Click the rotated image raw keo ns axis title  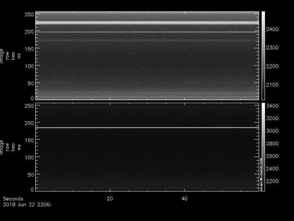click(x=11, y=56)
